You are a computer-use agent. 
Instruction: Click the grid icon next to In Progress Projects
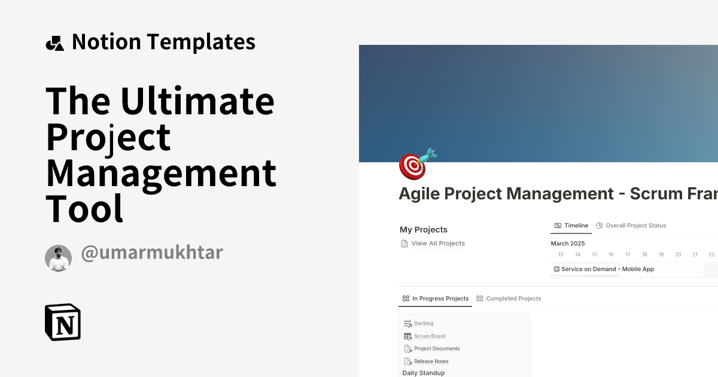click(x=405, y=298)
